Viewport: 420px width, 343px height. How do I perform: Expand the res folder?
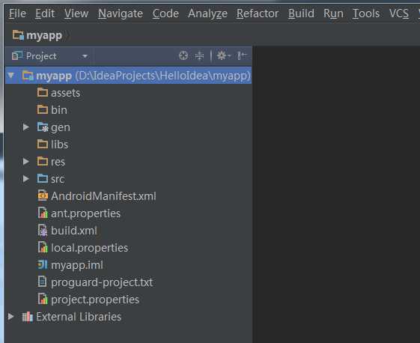pos(25,161)
